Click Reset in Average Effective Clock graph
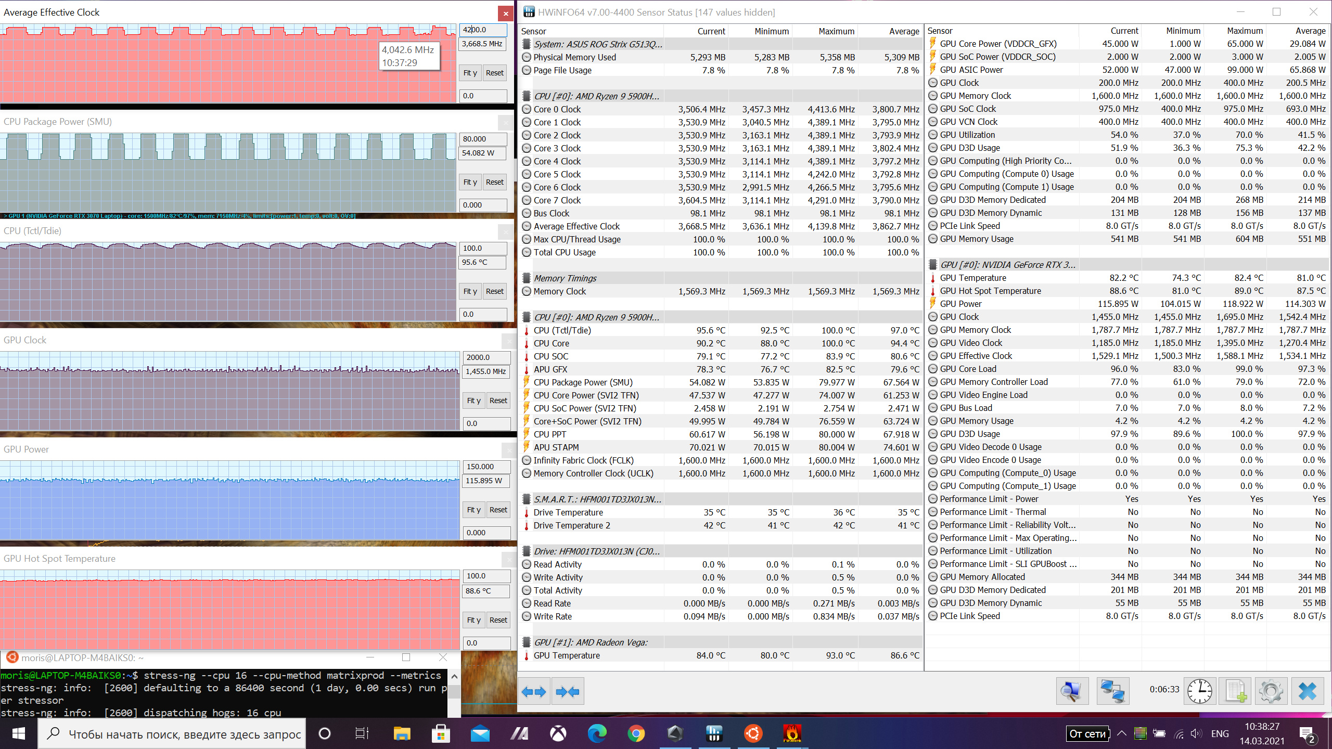Image resolution: width=1332 pixels, height=749 pixels. point(495,73)
